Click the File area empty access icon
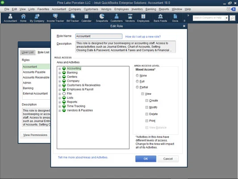 (x=64, y=94)
